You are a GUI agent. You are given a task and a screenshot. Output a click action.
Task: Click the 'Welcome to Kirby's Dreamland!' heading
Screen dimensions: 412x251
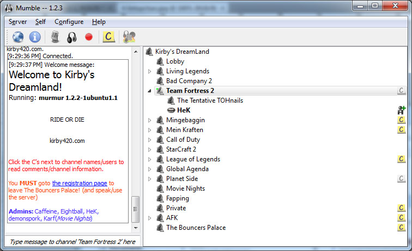click(51, 81)
